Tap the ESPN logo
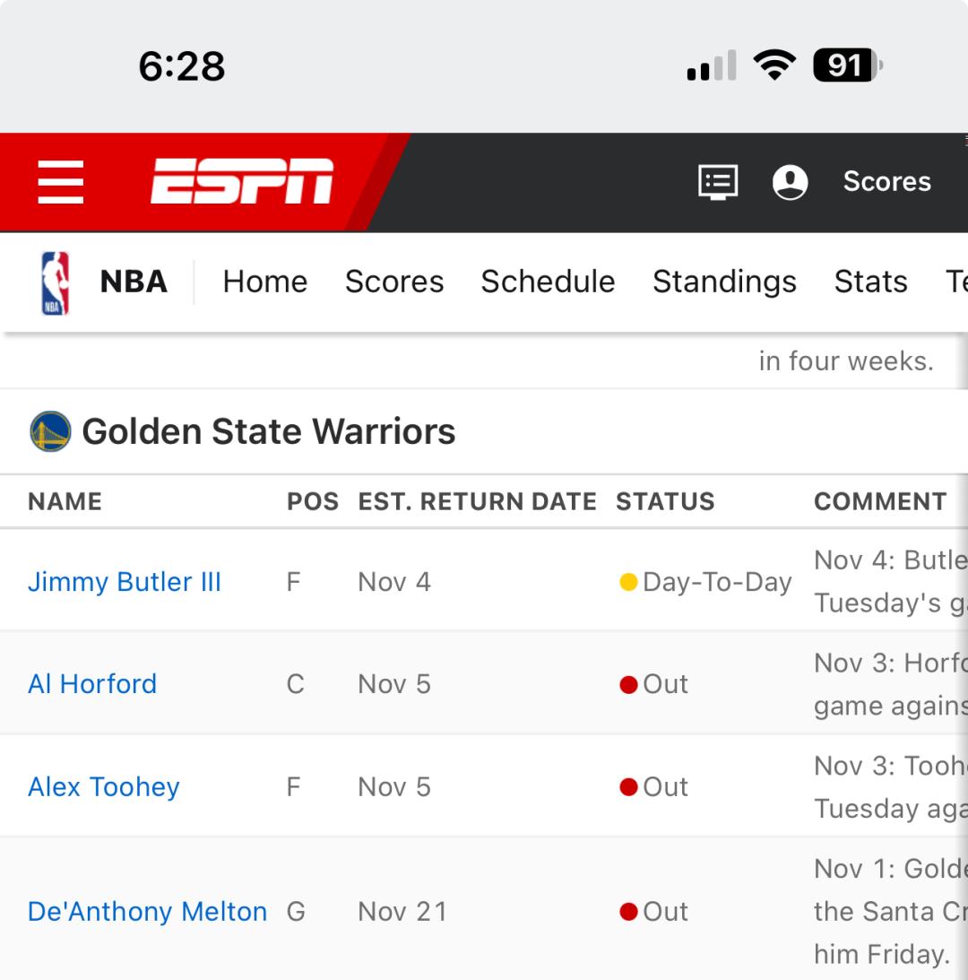 point(242,182)
